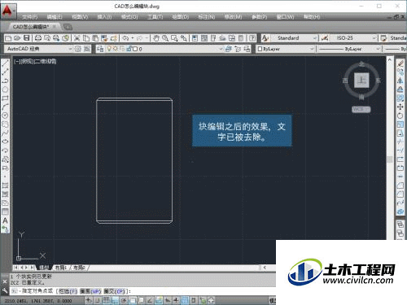Screen dimensions: 407x305
Task: Toggle Object Snap in status bar
Action: click(133, 300)
